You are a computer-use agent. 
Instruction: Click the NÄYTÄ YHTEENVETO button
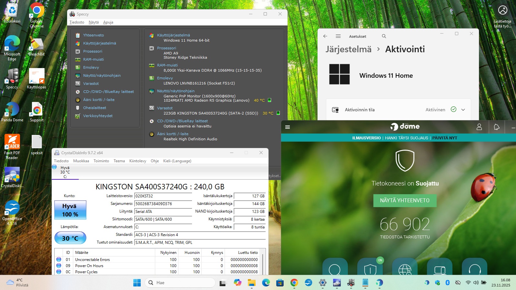[x=405, y=200]
